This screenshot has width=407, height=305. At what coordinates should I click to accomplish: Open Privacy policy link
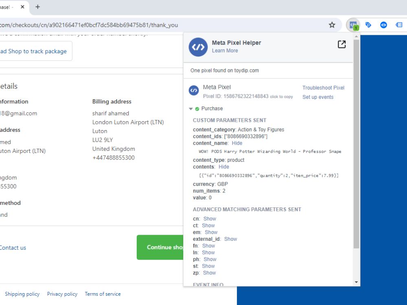(x=62, y=294)
